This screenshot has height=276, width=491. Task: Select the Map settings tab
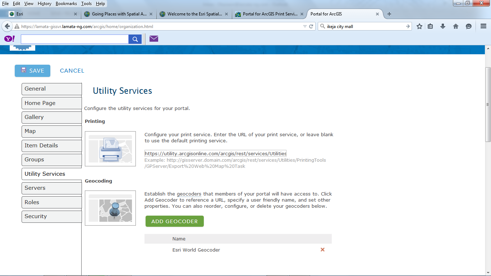coord(52,132)
